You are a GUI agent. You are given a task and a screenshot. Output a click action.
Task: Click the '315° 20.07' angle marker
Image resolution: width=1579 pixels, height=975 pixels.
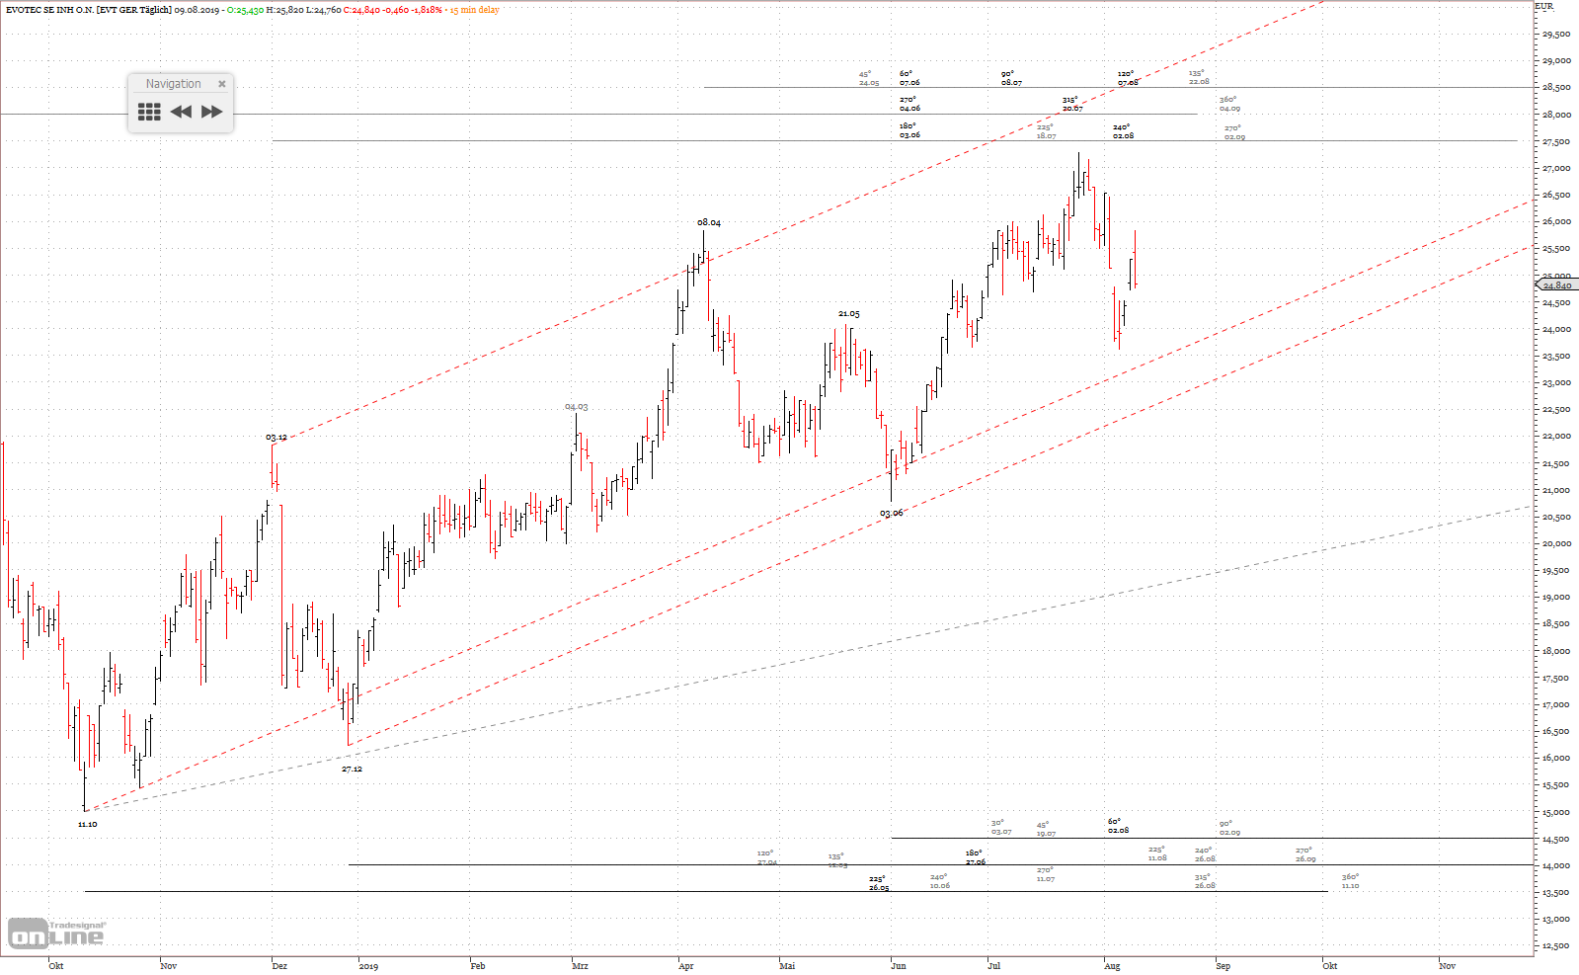click(x=1072, y=104)
